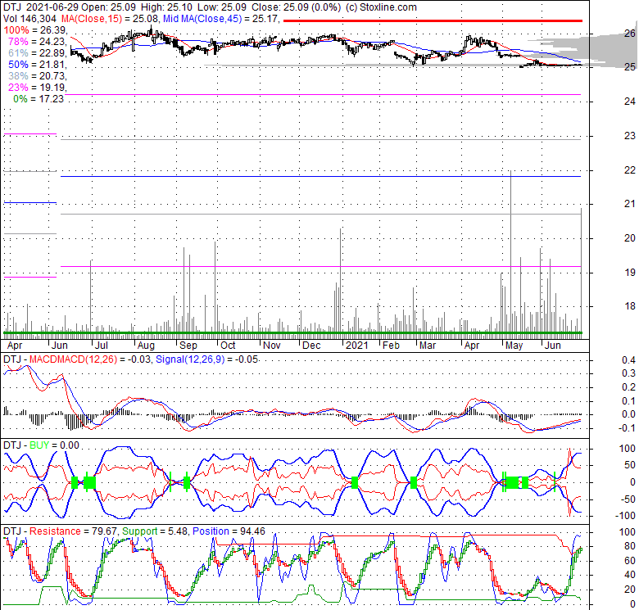Viewport: 639px width, 610px height.
Task: Click the Sep month label on axis
Action: [x=188, y=346]
